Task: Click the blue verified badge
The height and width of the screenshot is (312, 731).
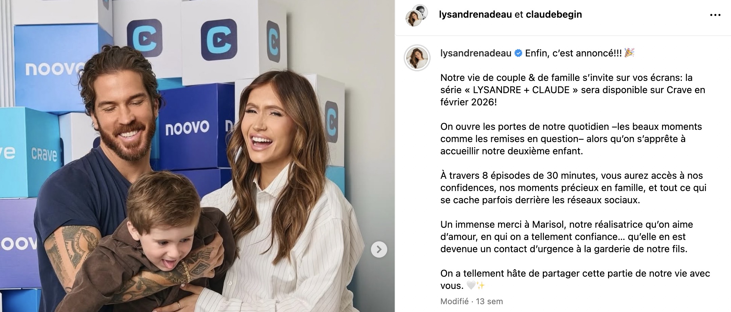Action: (518, 53)
